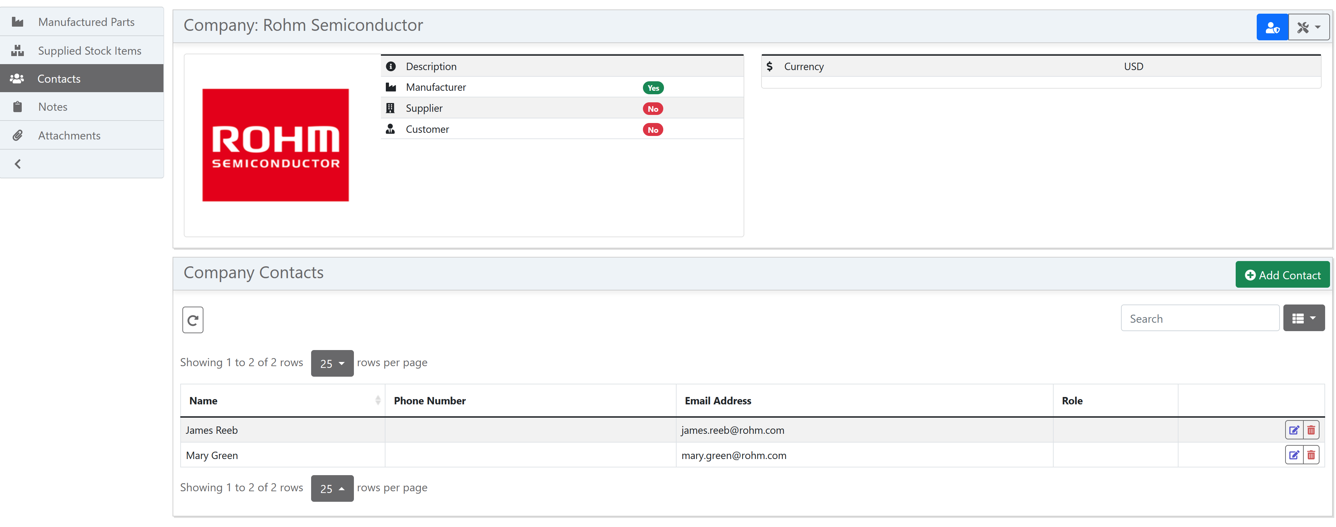Open the company tools dropdown menu

(1309, 27)
